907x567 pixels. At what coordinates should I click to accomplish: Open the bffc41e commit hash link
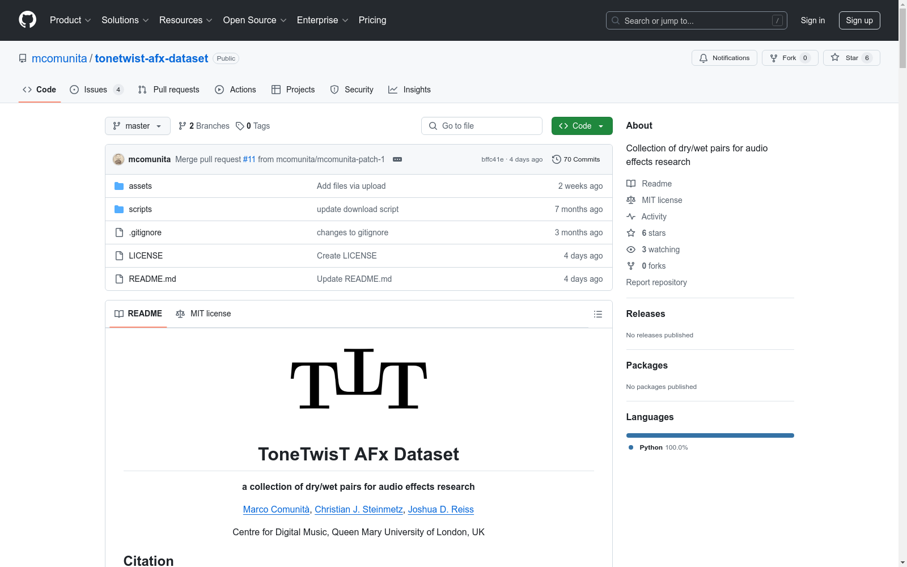[493, 159]
